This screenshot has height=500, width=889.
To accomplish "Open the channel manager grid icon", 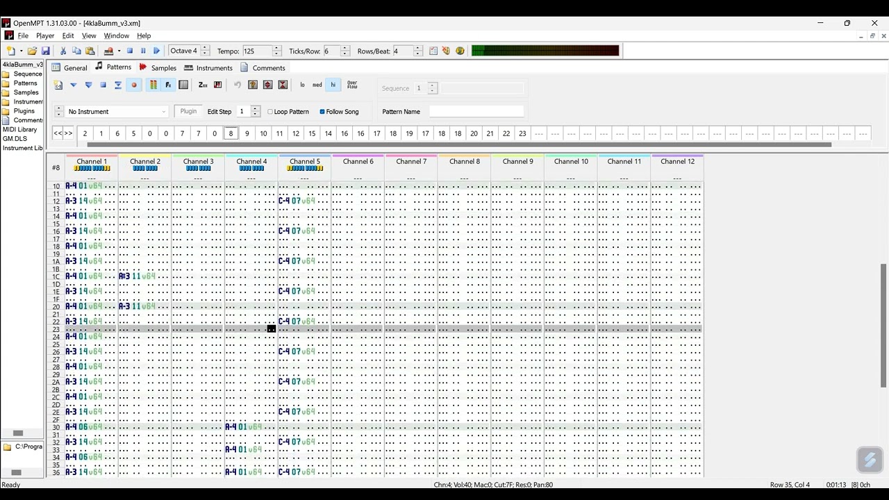I will coord(183,85).
